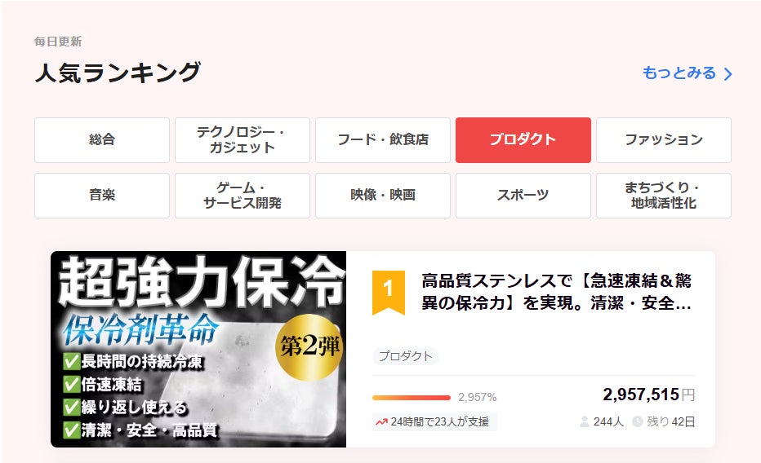The image size is (761, 463).
Task: Switch to テクノロジー・ガジェット tab
Action: (x=243, y=140)
